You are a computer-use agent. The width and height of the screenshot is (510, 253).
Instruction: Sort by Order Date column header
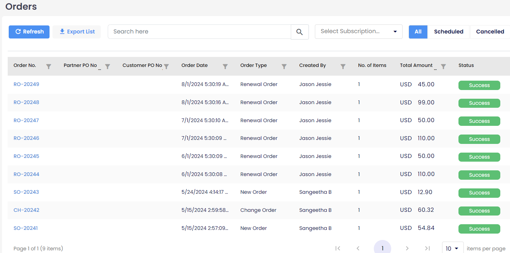click(x=194, y=66)
